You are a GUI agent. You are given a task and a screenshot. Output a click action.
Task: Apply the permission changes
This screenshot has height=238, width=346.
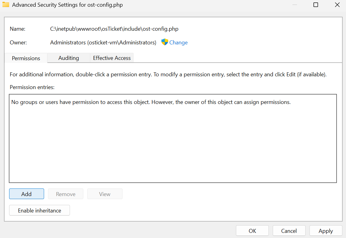click(326, 231)
